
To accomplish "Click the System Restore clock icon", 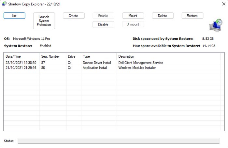I will 215,25.
